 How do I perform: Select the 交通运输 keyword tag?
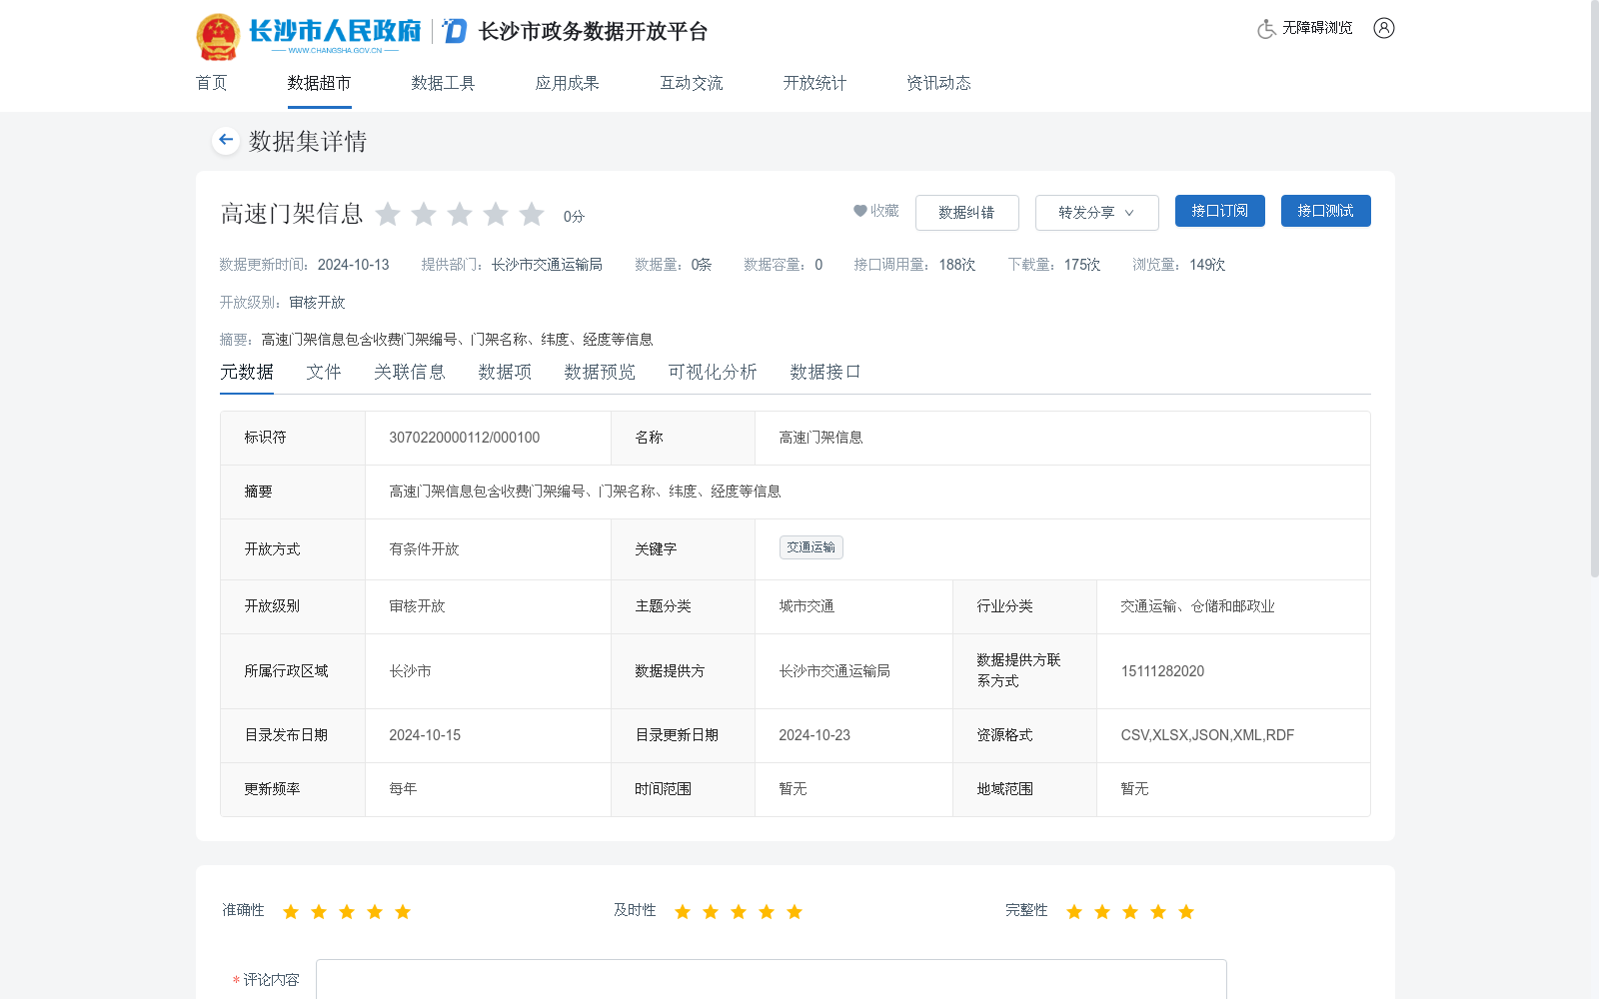tap(810, 547)
